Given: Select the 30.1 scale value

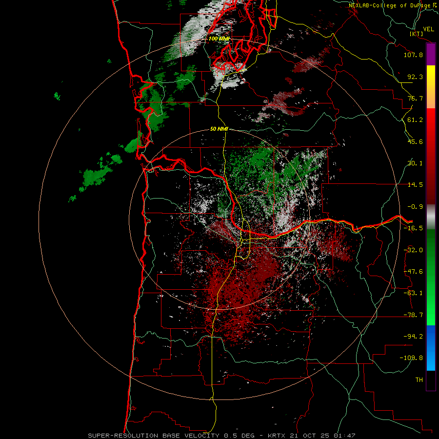Looking at the screenshot, I should tap(415, 163).
